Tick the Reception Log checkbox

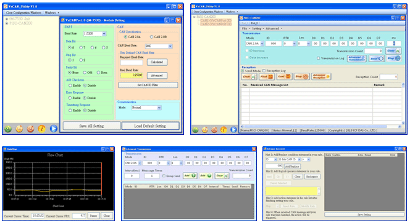click(x=264, y=71)
